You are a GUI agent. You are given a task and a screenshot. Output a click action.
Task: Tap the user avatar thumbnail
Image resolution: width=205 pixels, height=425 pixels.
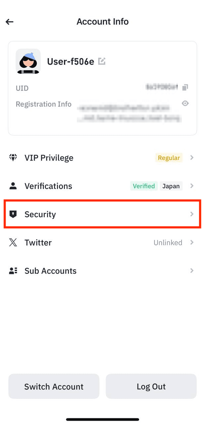coord(28,61)
